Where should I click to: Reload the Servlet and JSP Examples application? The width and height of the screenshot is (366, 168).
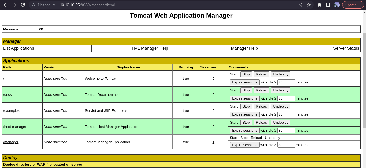tap(261, 106)
